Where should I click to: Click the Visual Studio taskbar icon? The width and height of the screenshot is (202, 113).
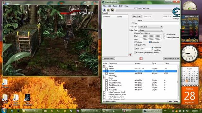tap(78, 111)
